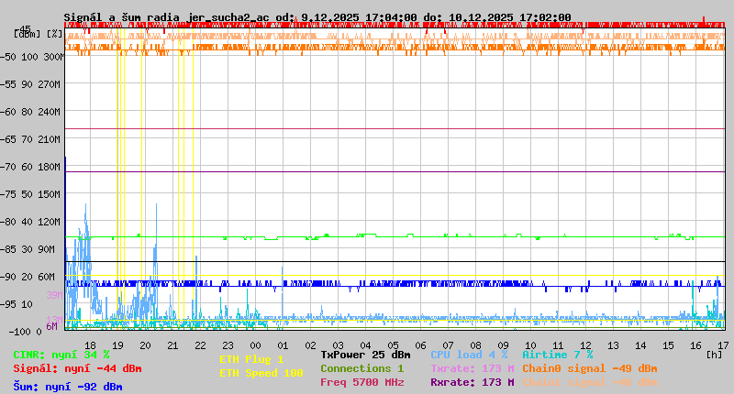This screenshot has width=734, height=394.
Task: Click hour '10' on the time axis
Action: pyautogui.click(x=530, y=345)
